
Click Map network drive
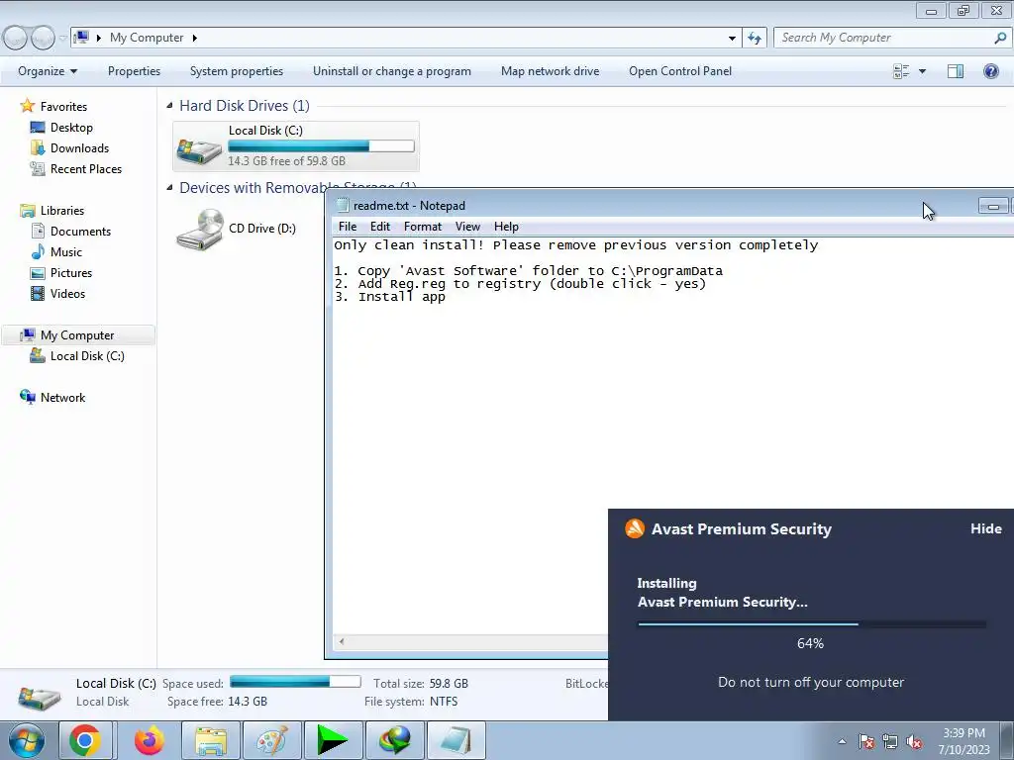click(551, 71)
